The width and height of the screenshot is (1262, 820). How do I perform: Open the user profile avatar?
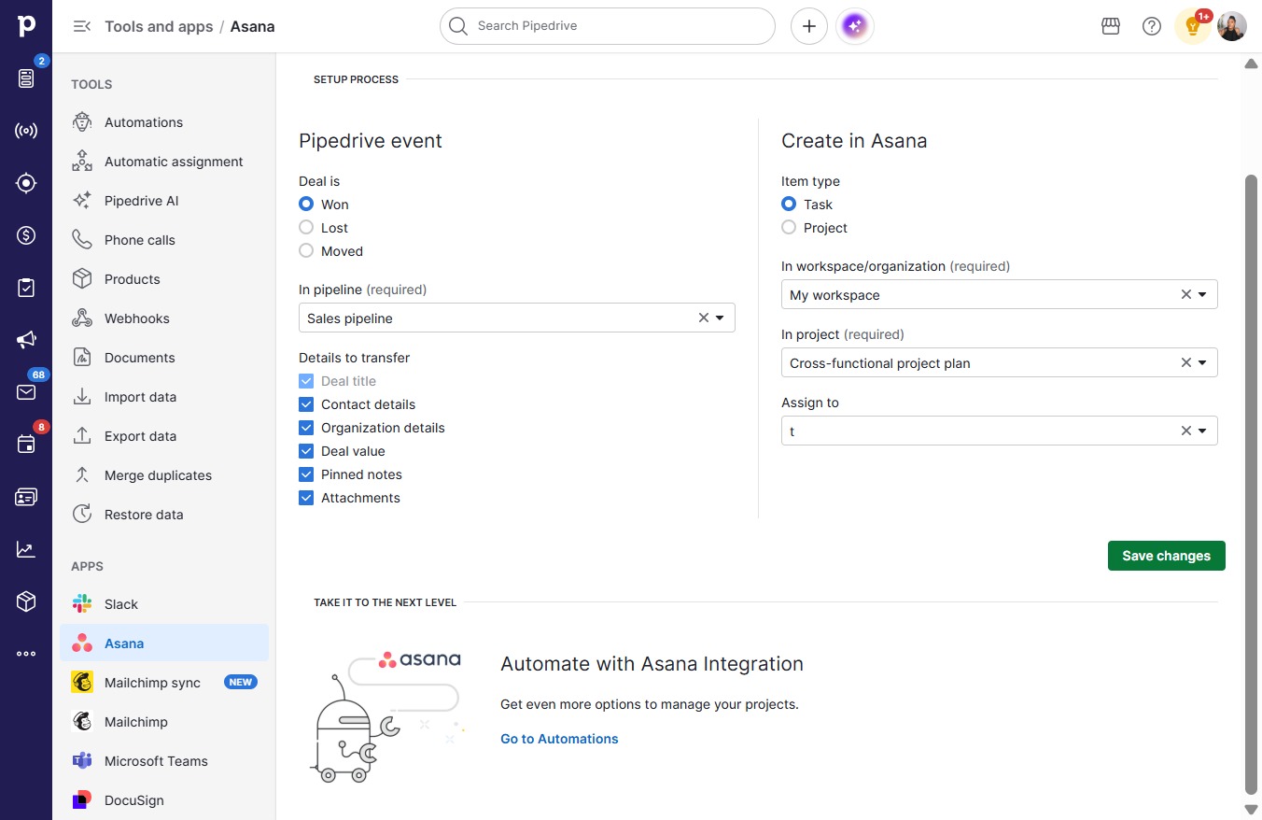coord(1232,26)
